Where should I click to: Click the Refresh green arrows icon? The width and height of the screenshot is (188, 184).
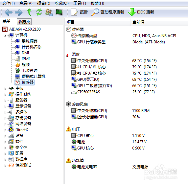[39, 12]
